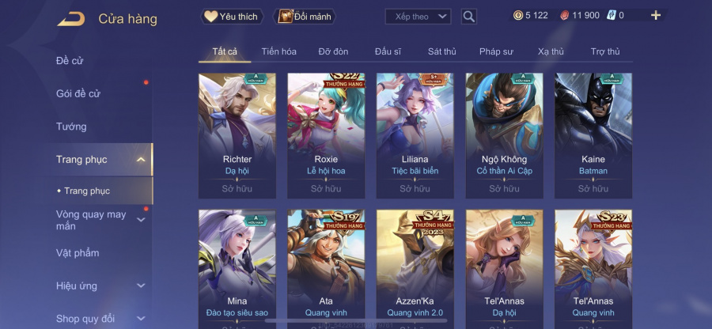Expand the Vòng quay may mắn menu

click(141, 220)
